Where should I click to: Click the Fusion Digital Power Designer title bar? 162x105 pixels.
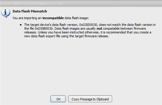81,4
